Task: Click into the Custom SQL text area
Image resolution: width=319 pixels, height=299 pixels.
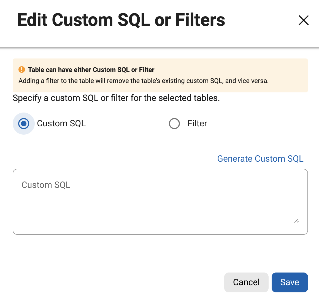Action: pos(160,201)
